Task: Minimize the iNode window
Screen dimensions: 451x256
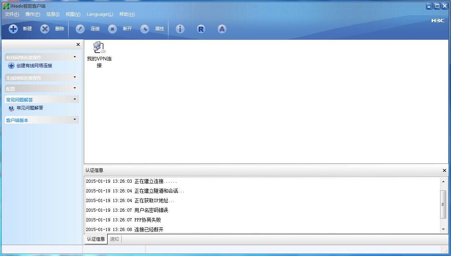Action: 429,6
